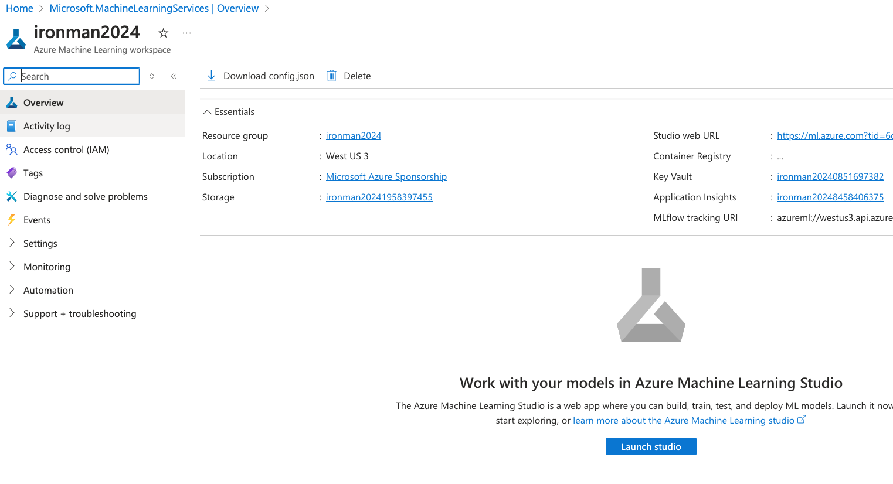Click the MLflow tracking URI value
Viewport: 893px width, 484px height.
click(x=835, y=217)
